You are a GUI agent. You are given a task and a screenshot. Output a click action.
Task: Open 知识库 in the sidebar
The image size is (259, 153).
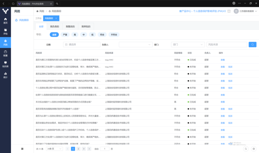[x=5, y=64]
